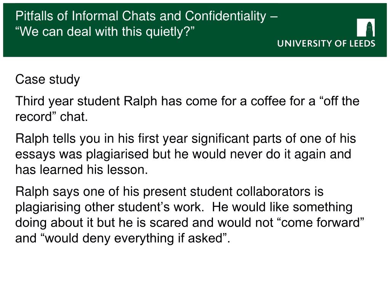Click the phrase 'plagiarising other student's work'
The image size is (390, 292).
tap(110, 207)
